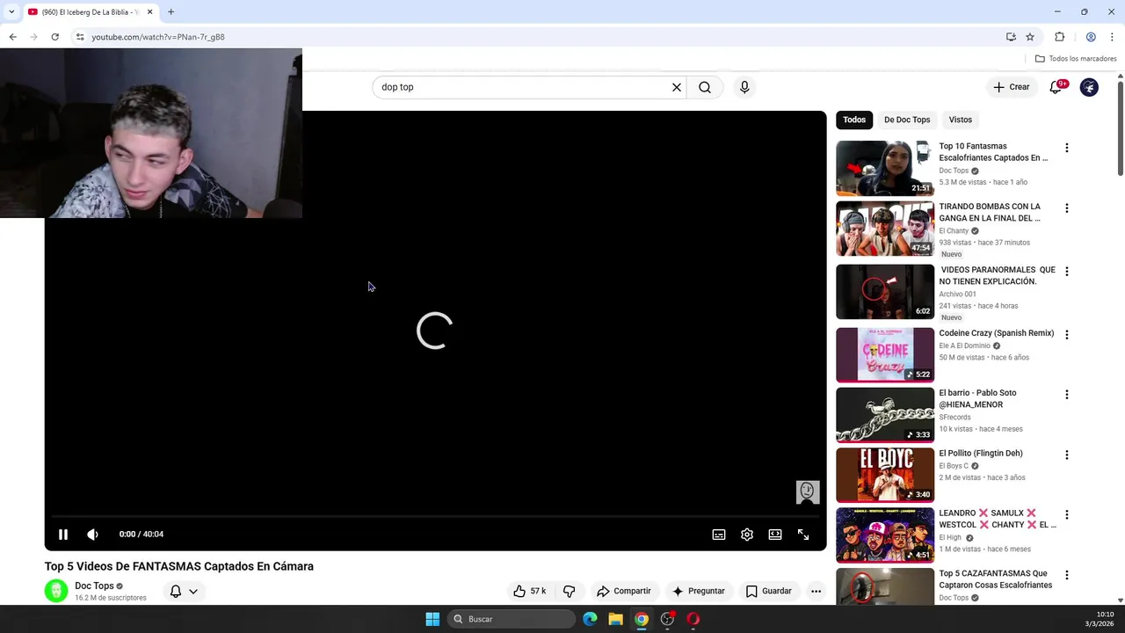The height and width of the screenshot is (633, 1125).
Task: Open Top 10 Fantasmas Escalofriantes video thumbnail
Action: pyautogui.click(x=884, y=168)
